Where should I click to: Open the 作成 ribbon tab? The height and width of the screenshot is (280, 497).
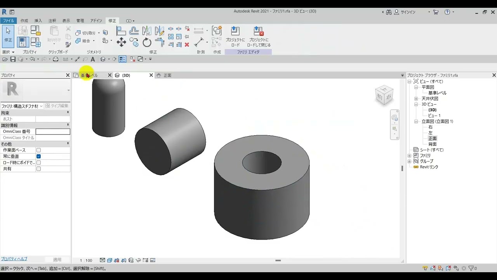pos(24,21)
